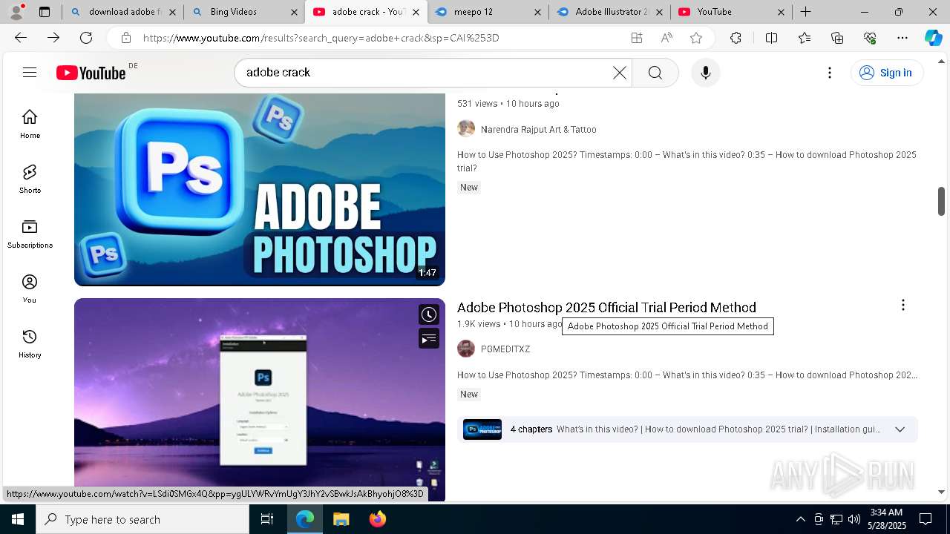
Task: Open options menu for Trial Period Method video
Action: [902, 305]
